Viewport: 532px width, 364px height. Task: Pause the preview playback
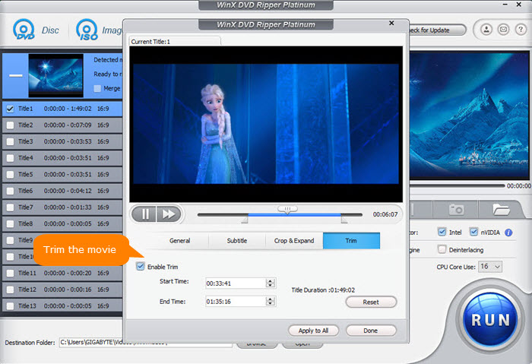pos(144,214)
